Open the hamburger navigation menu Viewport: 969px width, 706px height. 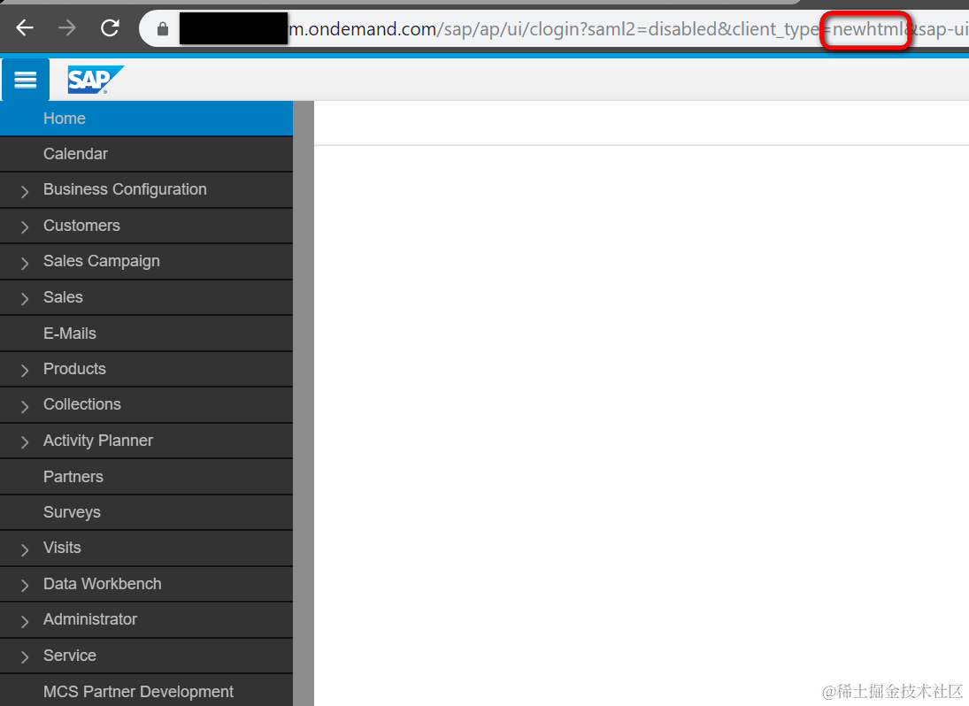click(25, 80)
